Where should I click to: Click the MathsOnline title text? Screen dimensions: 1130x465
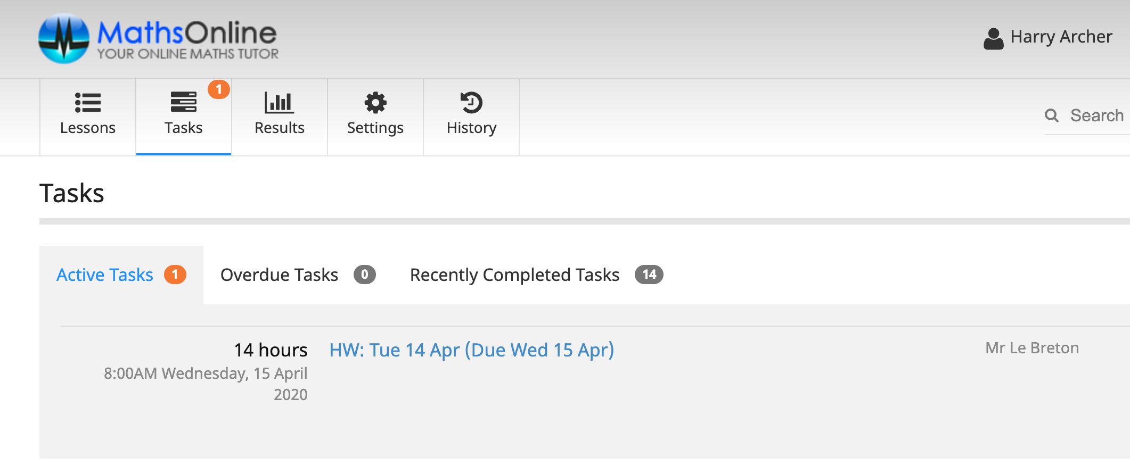tap(187, 33)
